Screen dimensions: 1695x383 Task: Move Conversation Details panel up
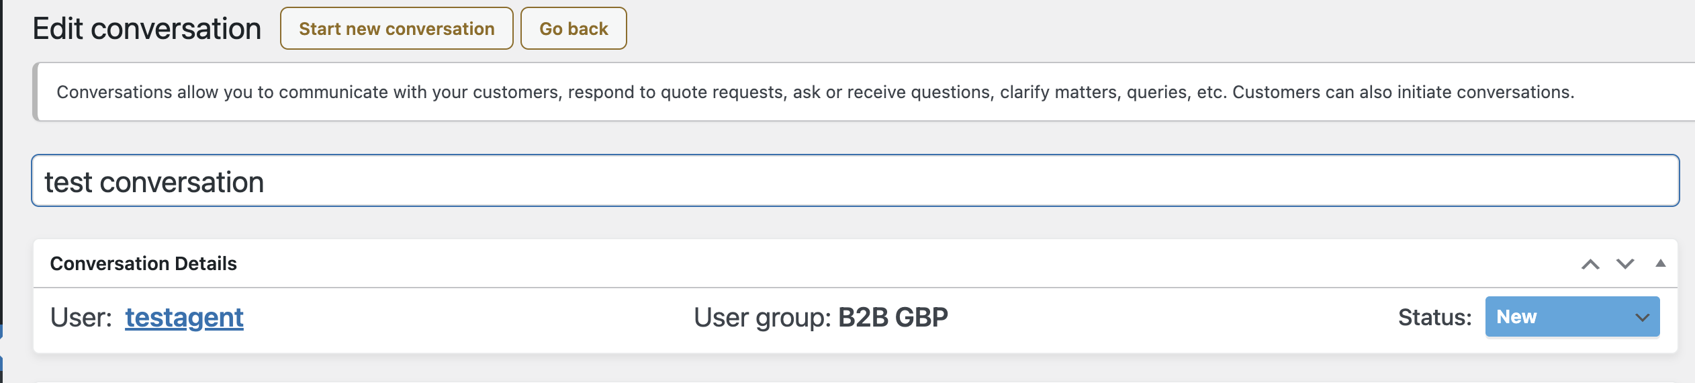[1590, 264]
